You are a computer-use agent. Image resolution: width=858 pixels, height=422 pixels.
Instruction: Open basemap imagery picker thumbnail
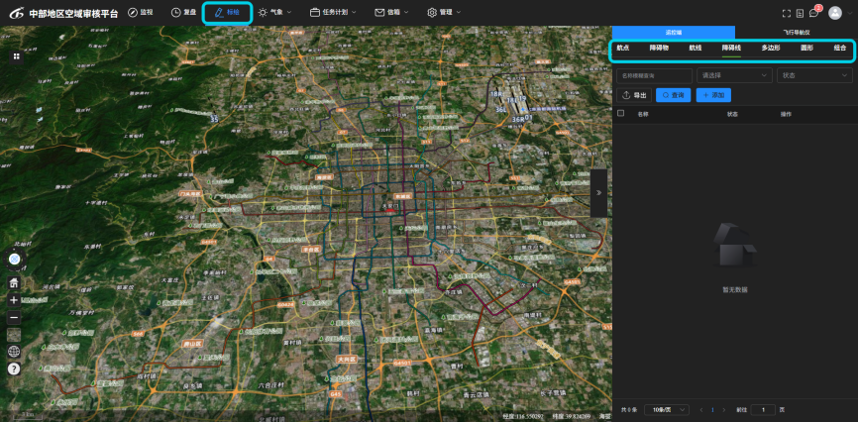click(x=14, y=335)
